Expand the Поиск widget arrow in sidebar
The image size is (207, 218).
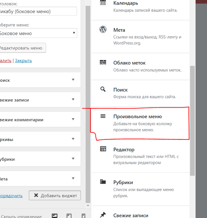coord(73,80)
